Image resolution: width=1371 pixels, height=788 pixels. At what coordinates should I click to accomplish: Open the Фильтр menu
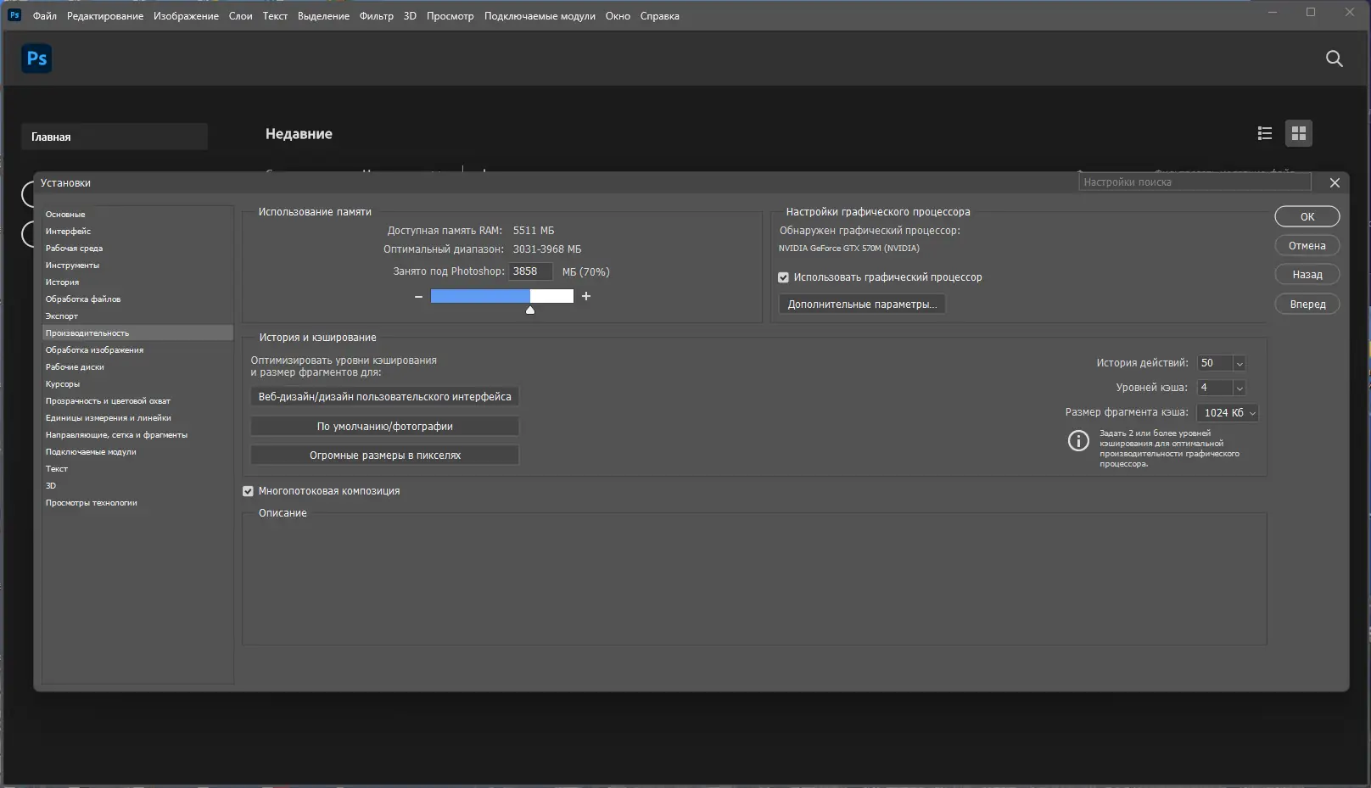[375, 15]
